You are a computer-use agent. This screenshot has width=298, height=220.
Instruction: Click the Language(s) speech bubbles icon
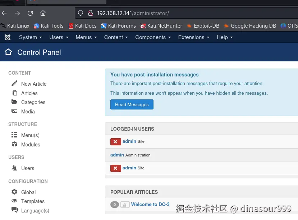15,210
